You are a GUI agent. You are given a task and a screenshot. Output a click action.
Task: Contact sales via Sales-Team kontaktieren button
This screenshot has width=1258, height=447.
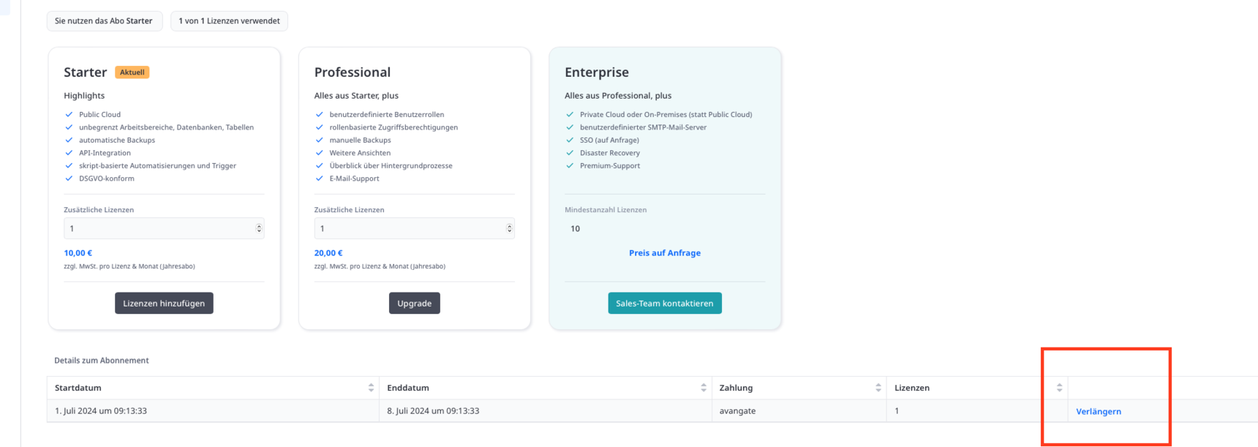(665, 303)
